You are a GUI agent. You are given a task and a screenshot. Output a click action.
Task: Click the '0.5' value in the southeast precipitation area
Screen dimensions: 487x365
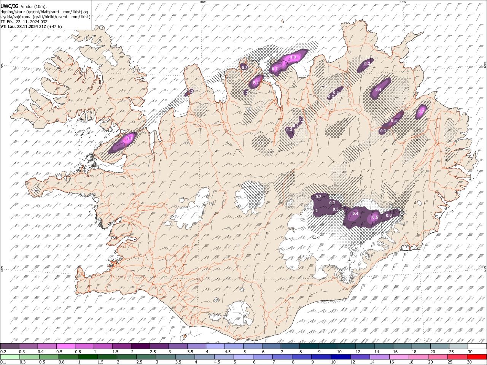point(375,217)
